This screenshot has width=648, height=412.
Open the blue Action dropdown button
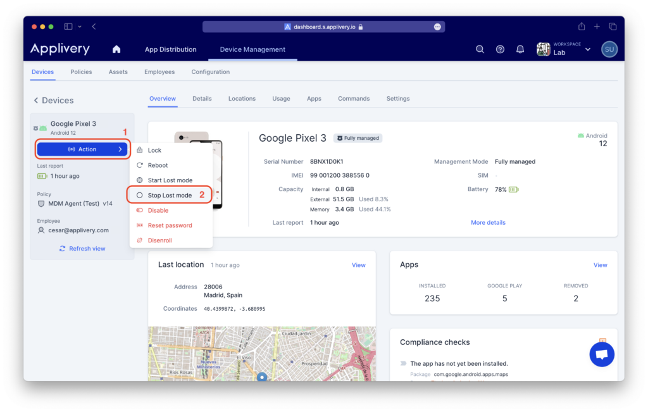click(82, 149)
